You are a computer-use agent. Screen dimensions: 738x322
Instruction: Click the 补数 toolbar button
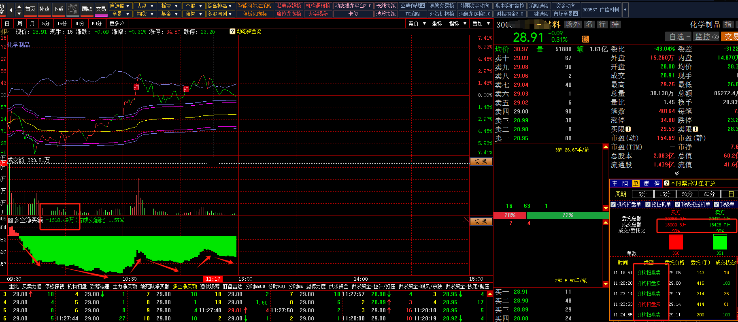45,9
